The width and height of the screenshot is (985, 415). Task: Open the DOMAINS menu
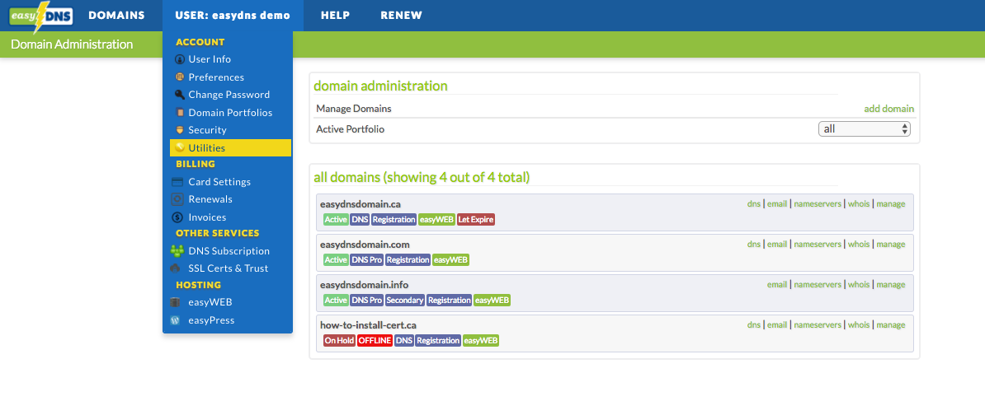(x=117, y=16)
